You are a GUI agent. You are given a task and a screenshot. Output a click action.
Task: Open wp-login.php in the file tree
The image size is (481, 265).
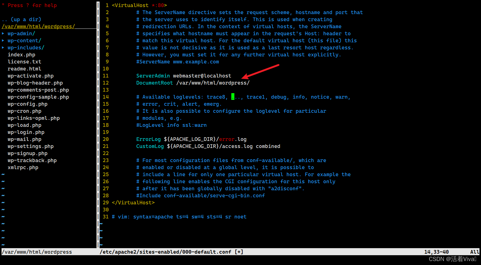point(26,132)
